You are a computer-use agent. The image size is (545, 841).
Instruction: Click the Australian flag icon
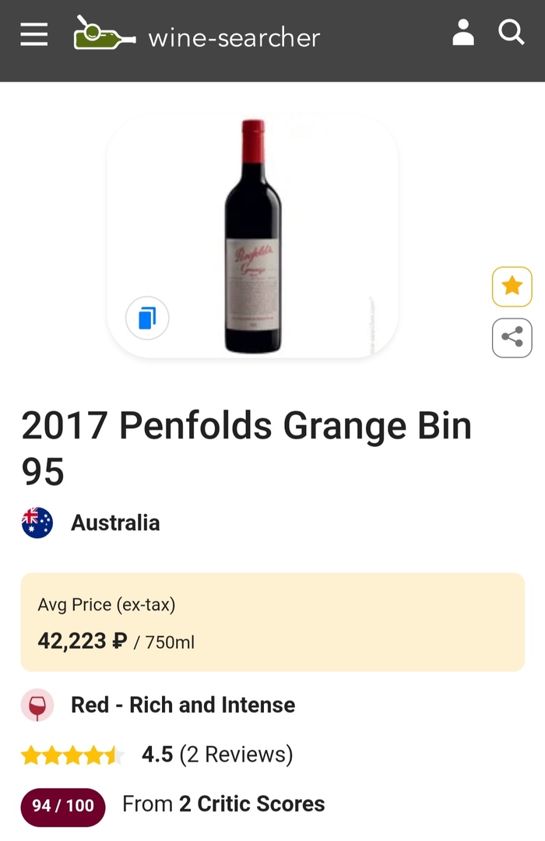coord(37,523)
